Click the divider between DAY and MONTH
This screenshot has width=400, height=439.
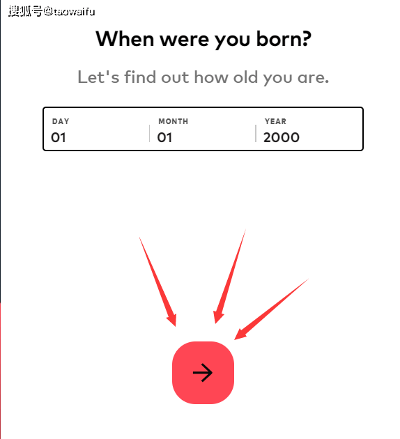click(149, 134)
